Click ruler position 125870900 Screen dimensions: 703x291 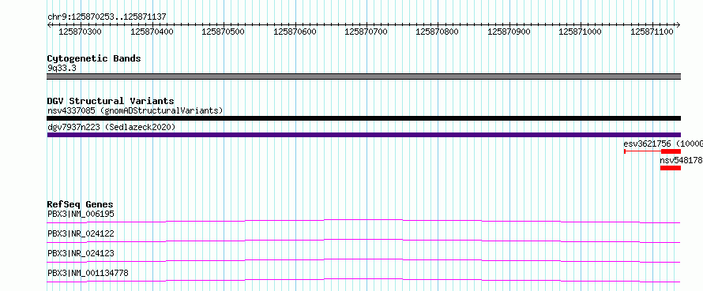point(509,32)
